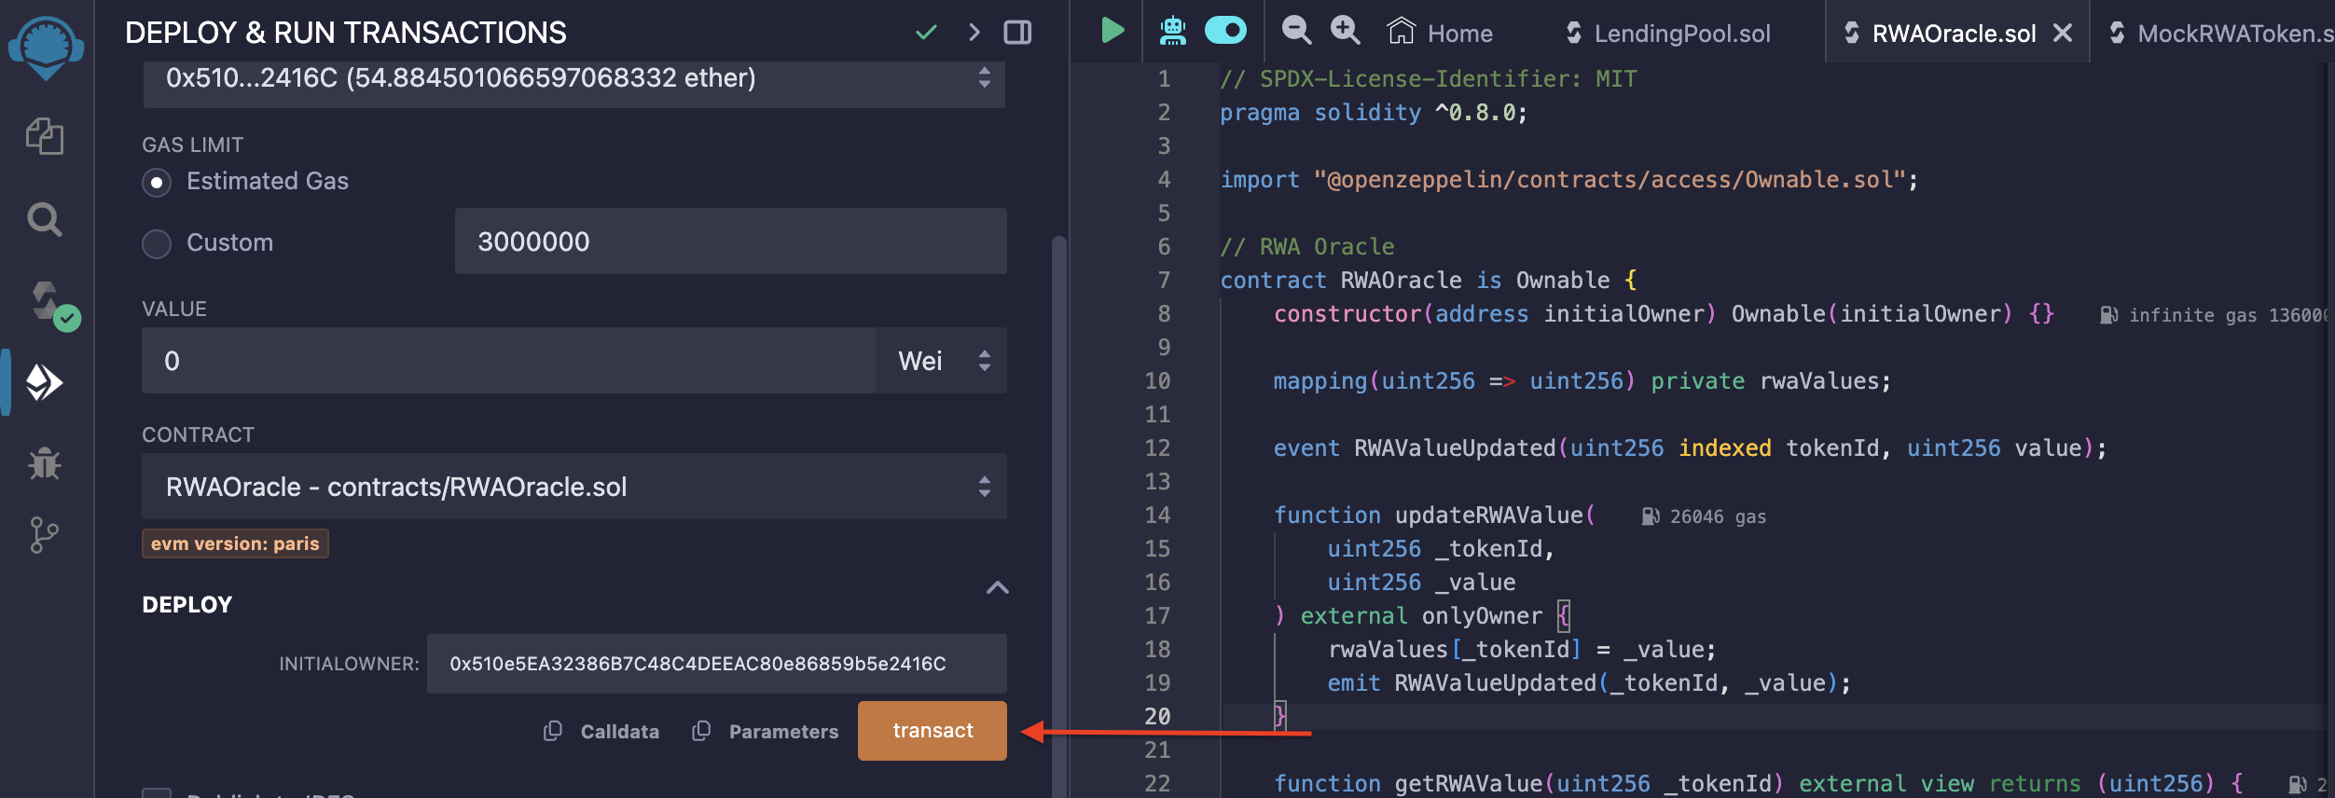Click line number 20 in the gutter
The height and width of the screenshot is (798, 2335).
(x=1157, y=716)
